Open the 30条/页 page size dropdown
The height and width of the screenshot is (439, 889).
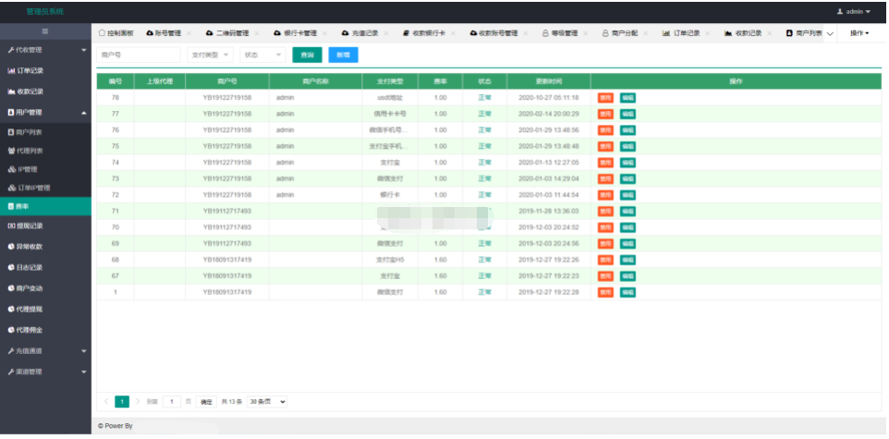point(267,402)
